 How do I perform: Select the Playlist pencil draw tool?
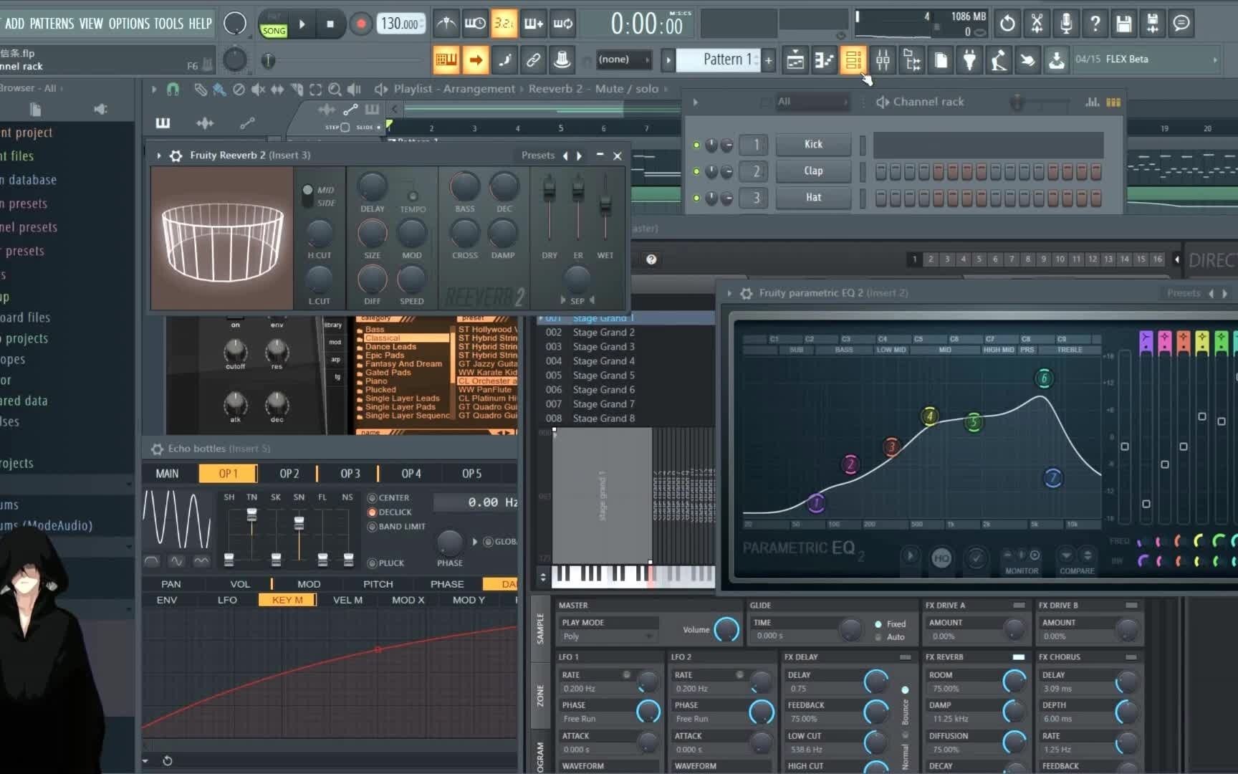(x=201, y=89)
